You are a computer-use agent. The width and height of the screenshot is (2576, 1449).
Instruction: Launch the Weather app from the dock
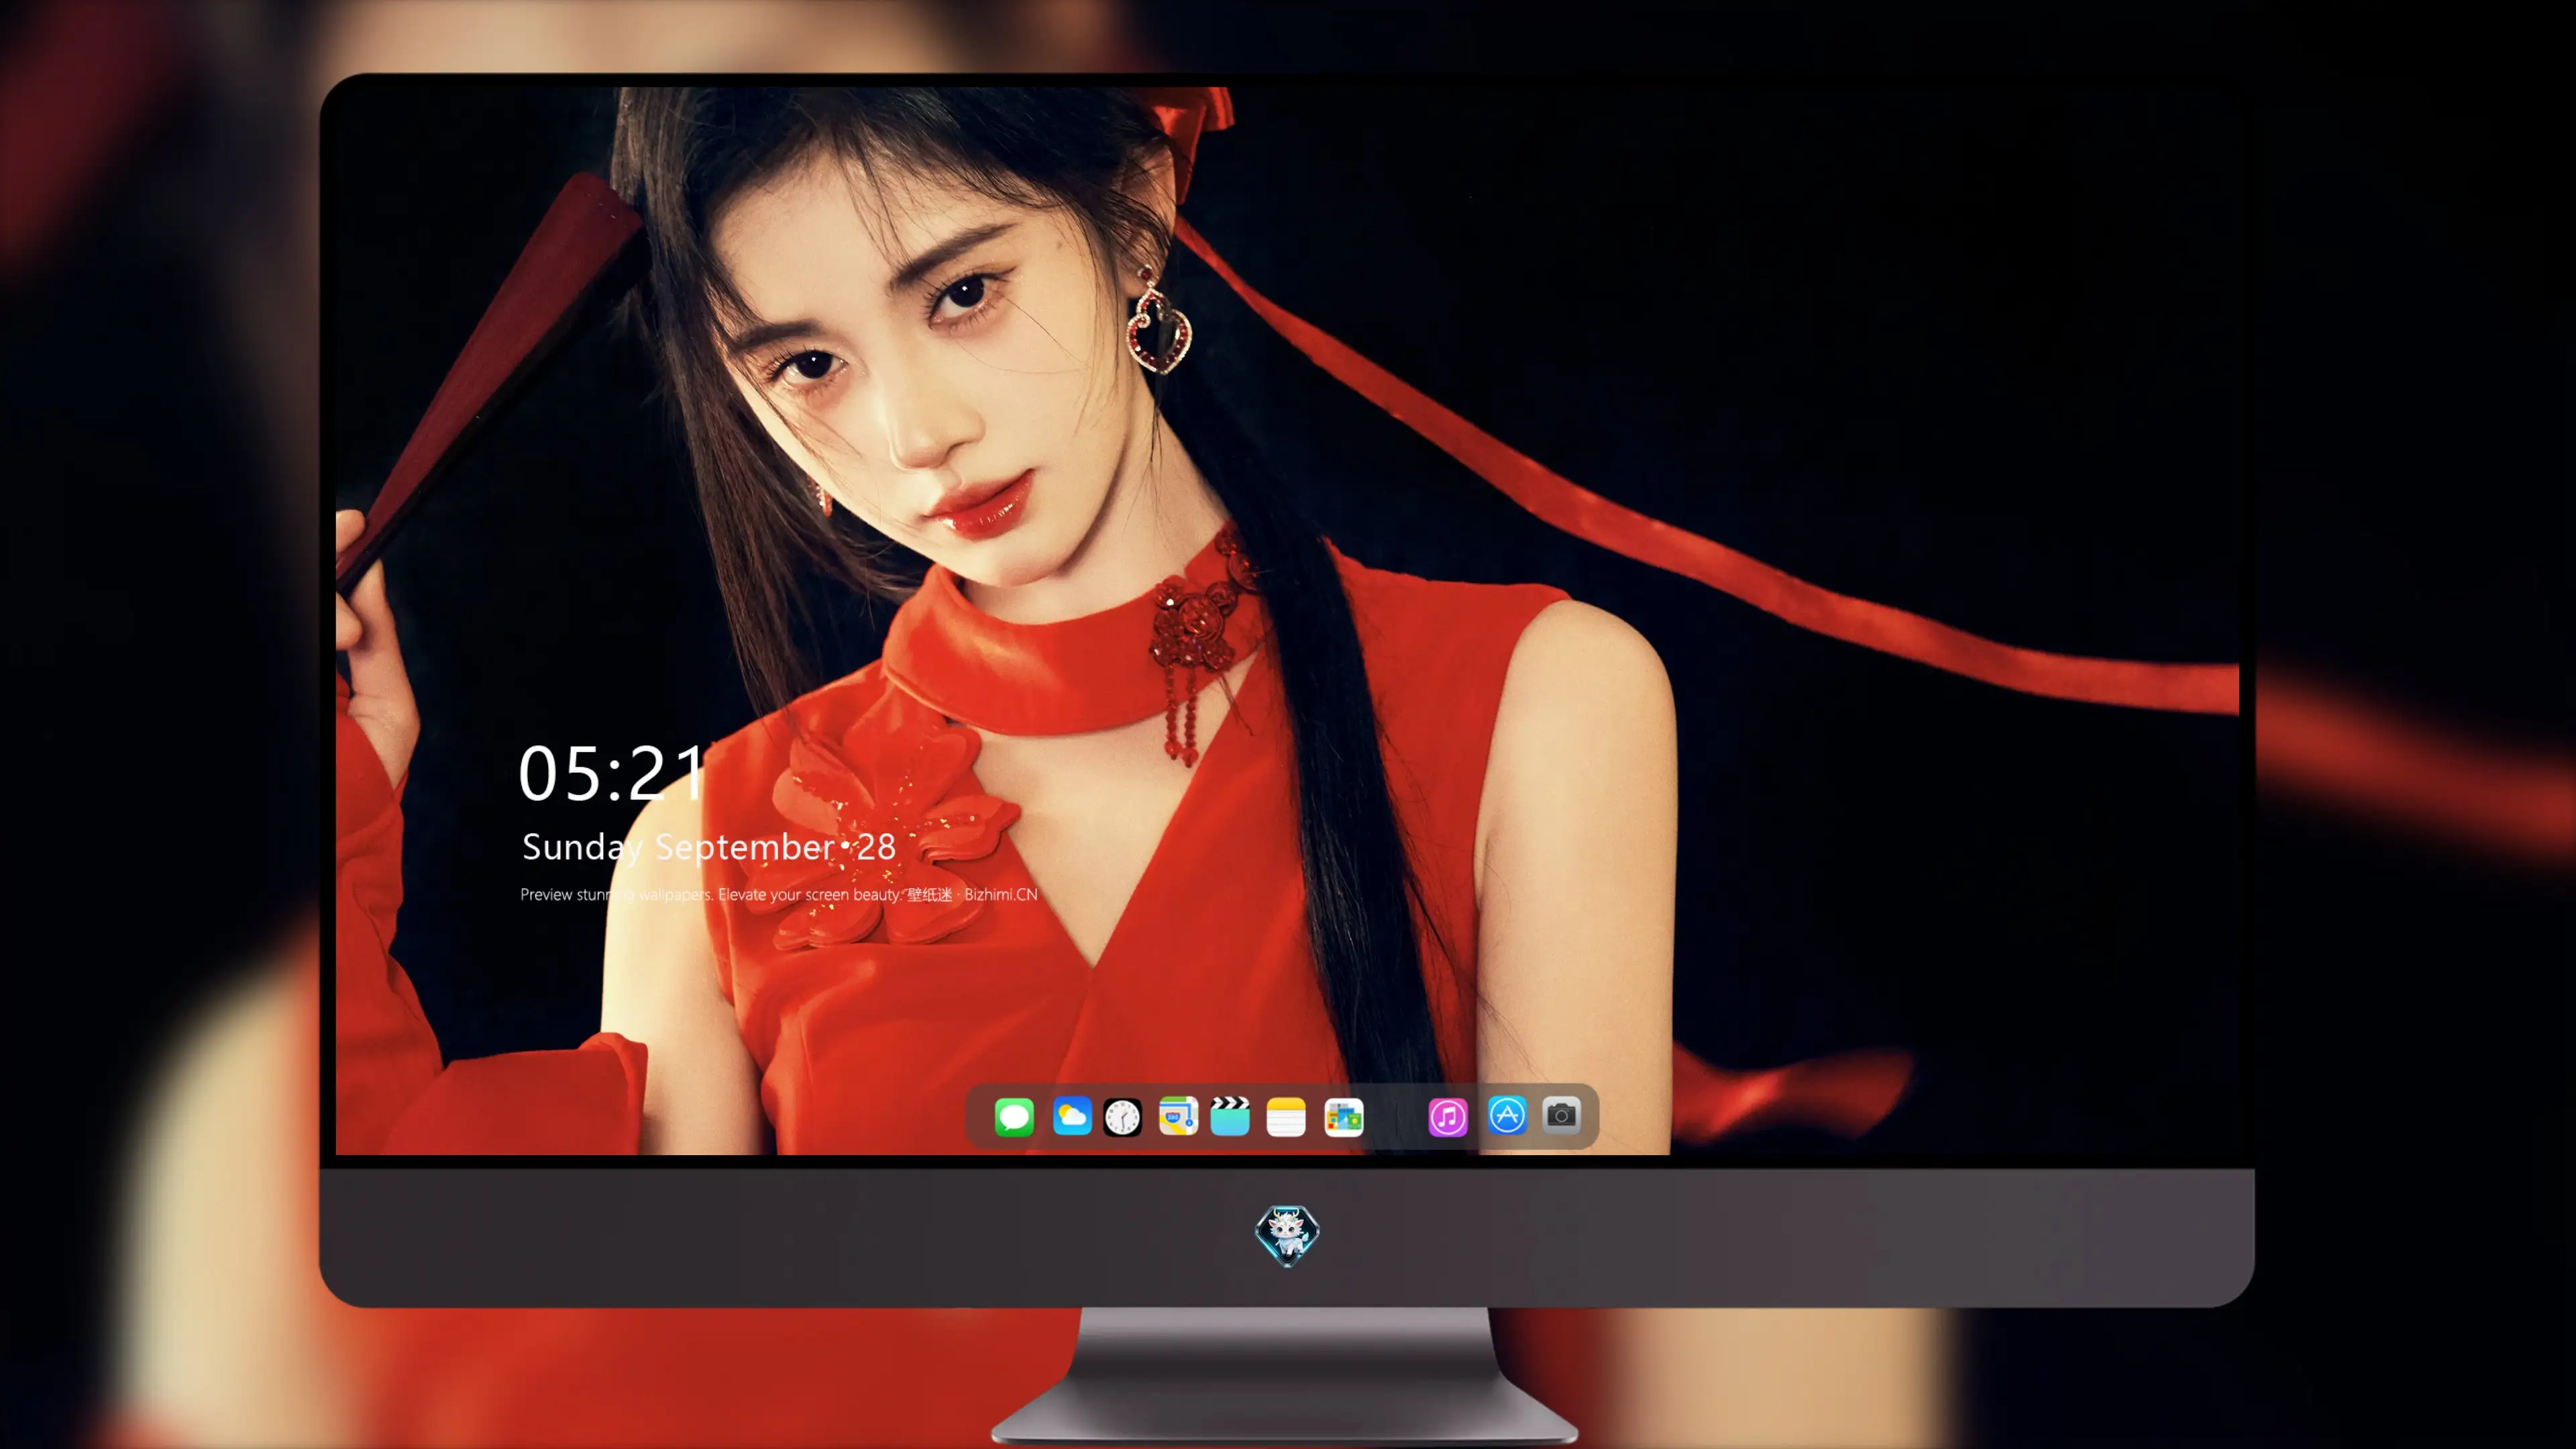tap(1072, 1117)
